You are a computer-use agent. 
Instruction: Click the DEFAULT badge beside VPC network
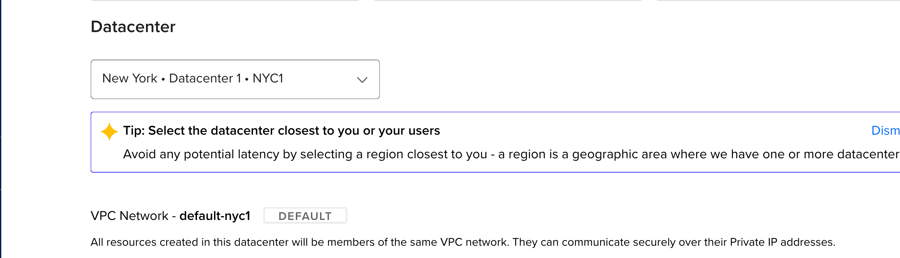click(305, 216)
